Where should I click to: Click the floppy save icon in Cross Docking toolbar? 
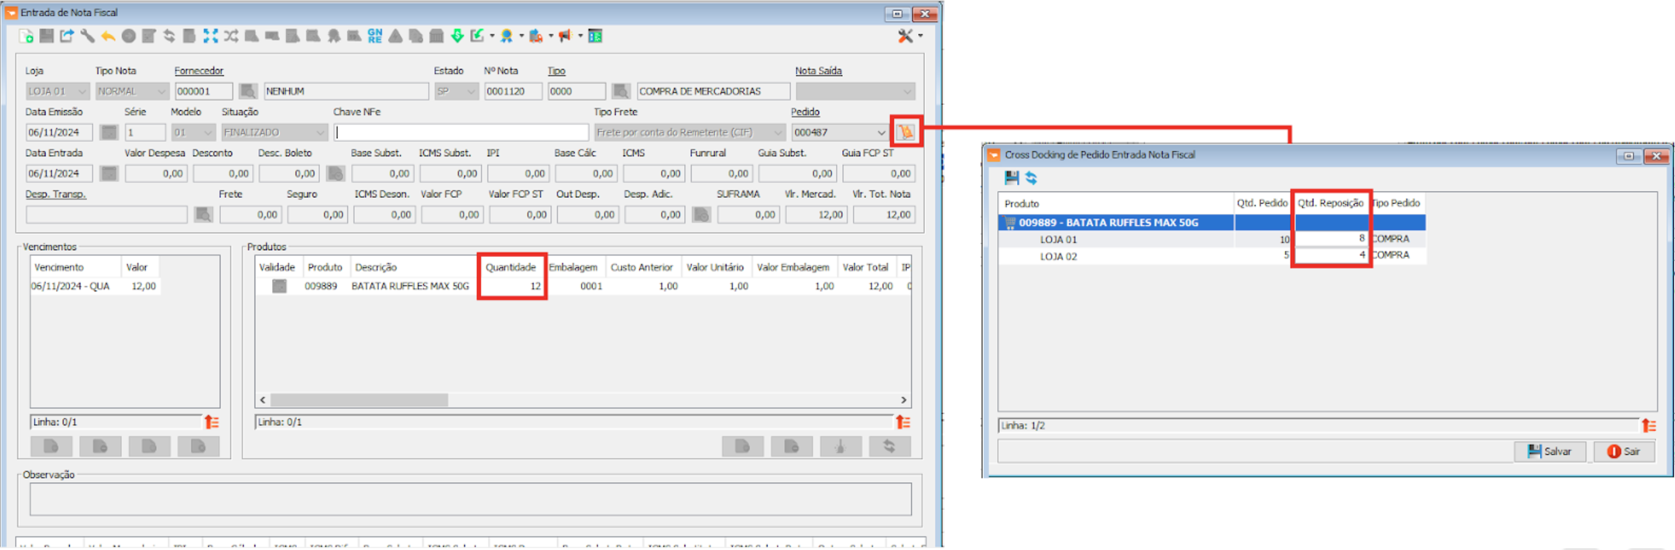coord(1011,178)
